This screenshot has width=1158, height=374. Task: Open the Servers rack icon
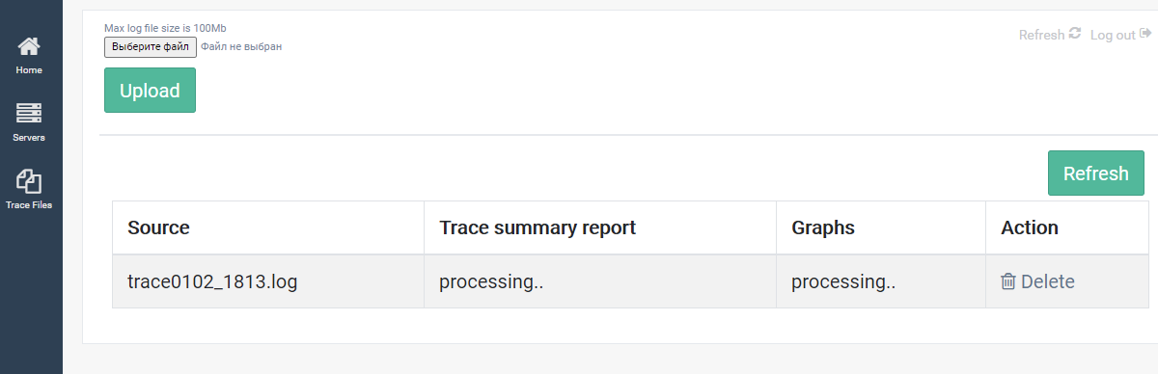[29, 114]
